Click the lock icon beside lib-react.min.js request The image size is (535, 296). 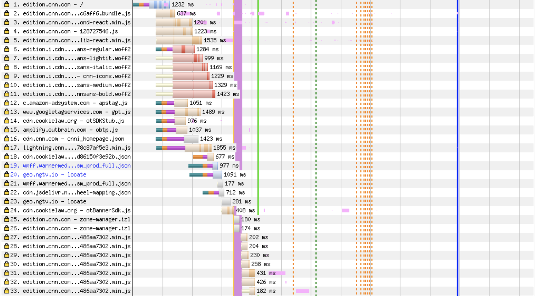coord(7,40)
